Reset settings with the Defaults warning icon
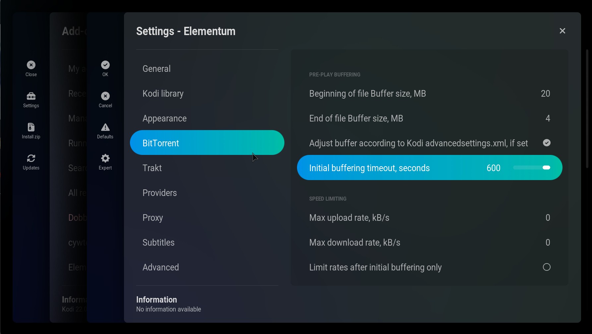The width and height of the screenshot is (592, 334). point(105,127)
